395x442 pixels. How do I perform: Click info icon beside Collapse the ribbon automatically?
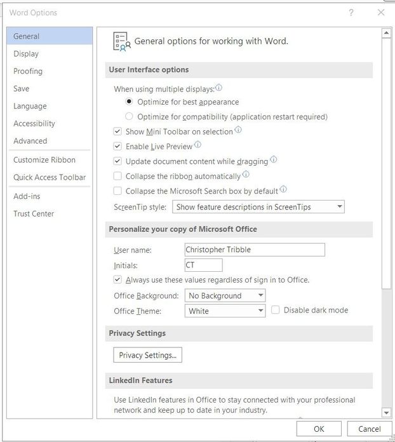[246, 174]
